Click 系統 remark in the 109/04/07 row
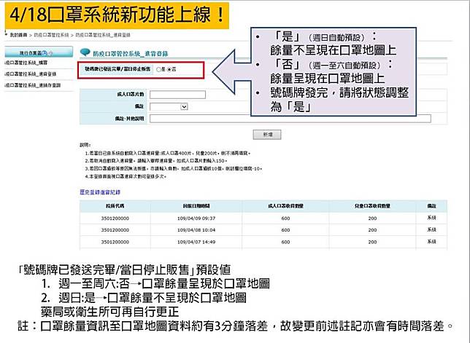This screenshot has height=343, width=470. coord(431,242)
